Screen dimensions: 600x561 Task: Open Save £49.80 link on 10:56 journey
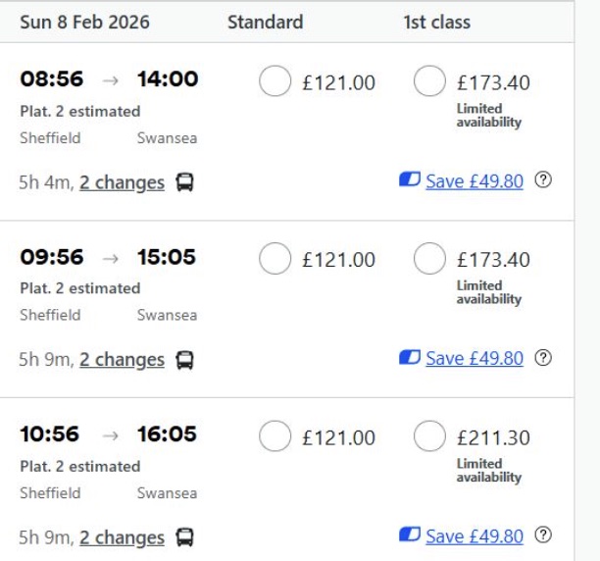pos(475,536)
